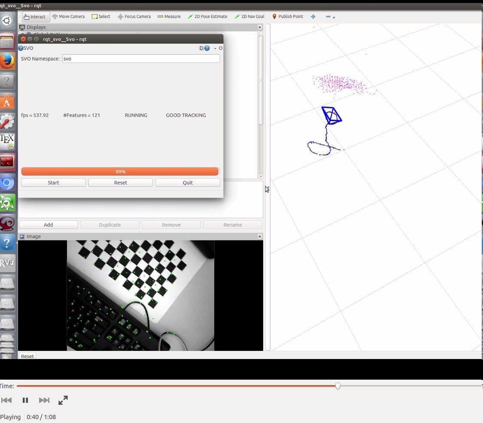Open Ubuntu Dash home icon
This screenshot has width=483, height=423.
[x=7, y=21]
